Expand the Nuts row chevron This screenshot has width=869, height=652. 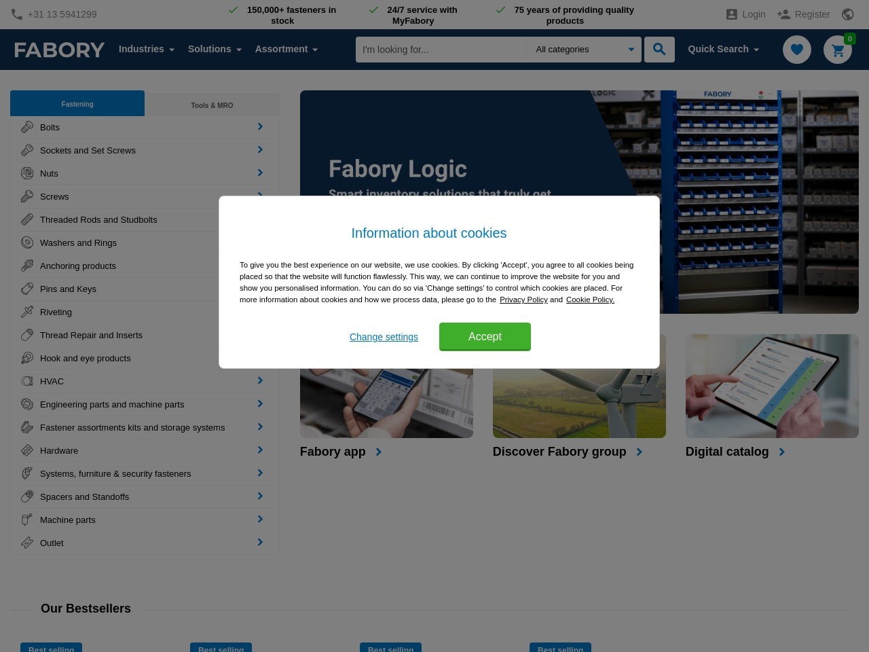[260, 173]
